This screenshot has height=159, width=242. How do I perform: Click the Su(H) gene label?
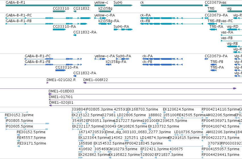118,3
